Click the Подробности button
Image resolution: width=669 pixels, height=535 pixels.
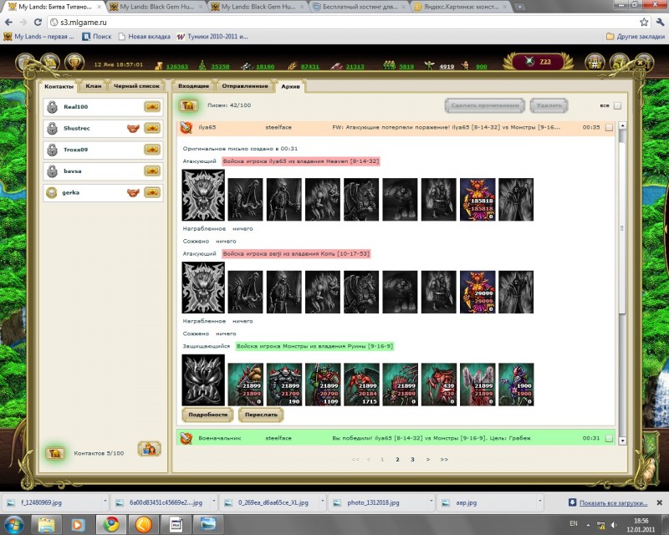(x=207, y=415)
